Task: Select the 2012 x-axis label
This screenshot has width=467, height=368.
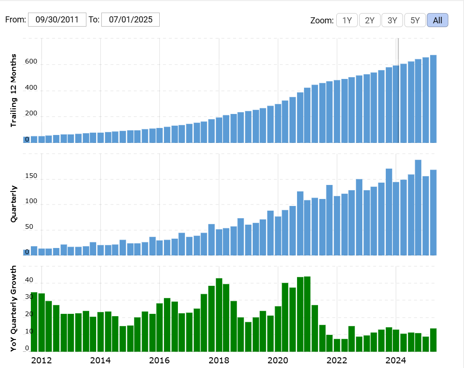Action: point(42,360)
